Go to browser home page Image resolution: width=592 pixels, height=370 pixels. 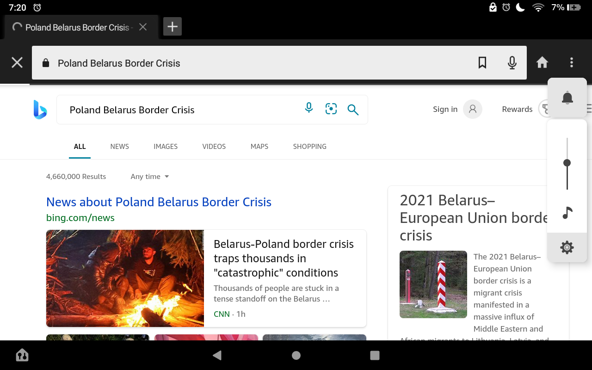(542, 62)
